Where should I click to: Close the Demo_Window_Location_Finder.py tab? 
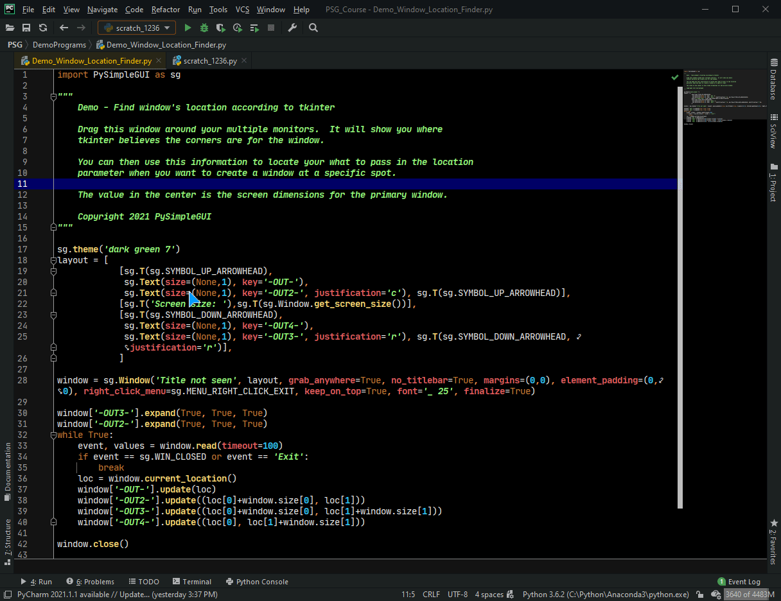coord(159,61)
